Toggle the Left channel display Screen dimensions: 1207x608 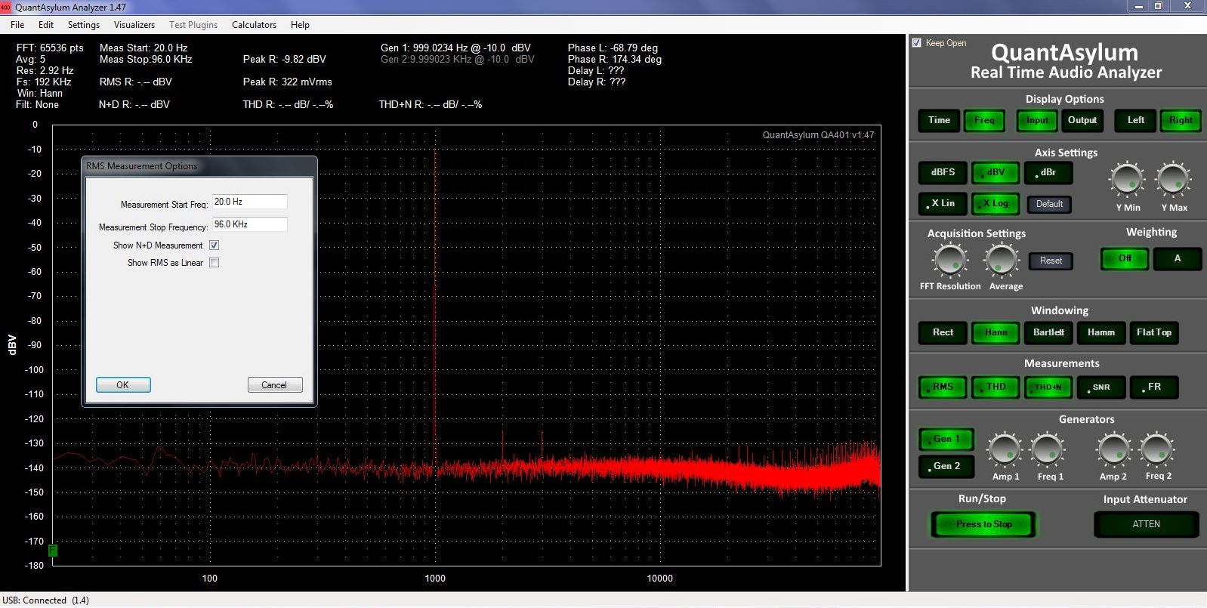(1135, 120)
